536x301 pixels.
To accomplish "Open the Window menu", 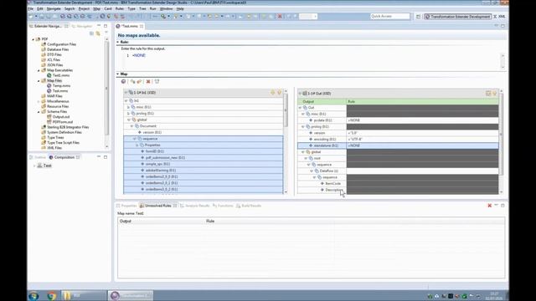I will pyautogui.click(x=166, y=8).
